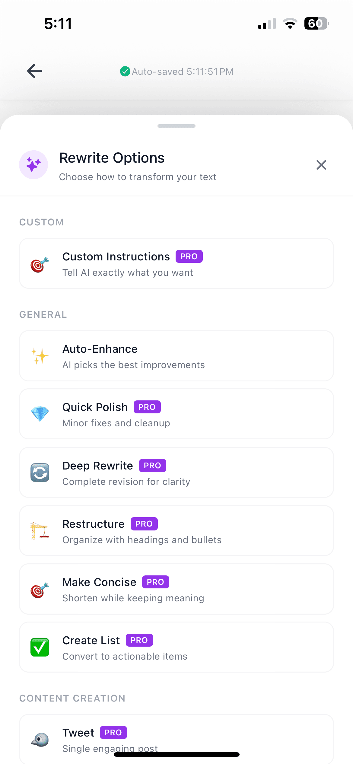The image size is (353, 764).
Task: Tap the green checkmark Create List icon
Action: tap(40, 647)
